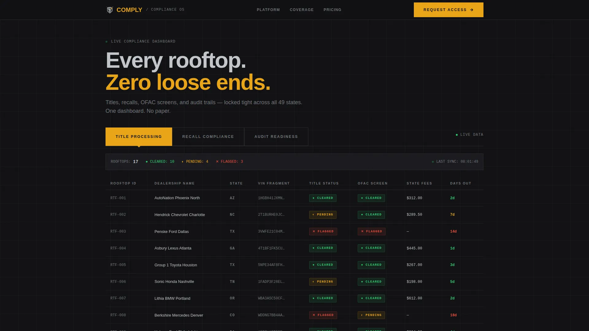Screen dimensions: 589x331
Task: Click the Days Out column header
Action: pos(461,183)
